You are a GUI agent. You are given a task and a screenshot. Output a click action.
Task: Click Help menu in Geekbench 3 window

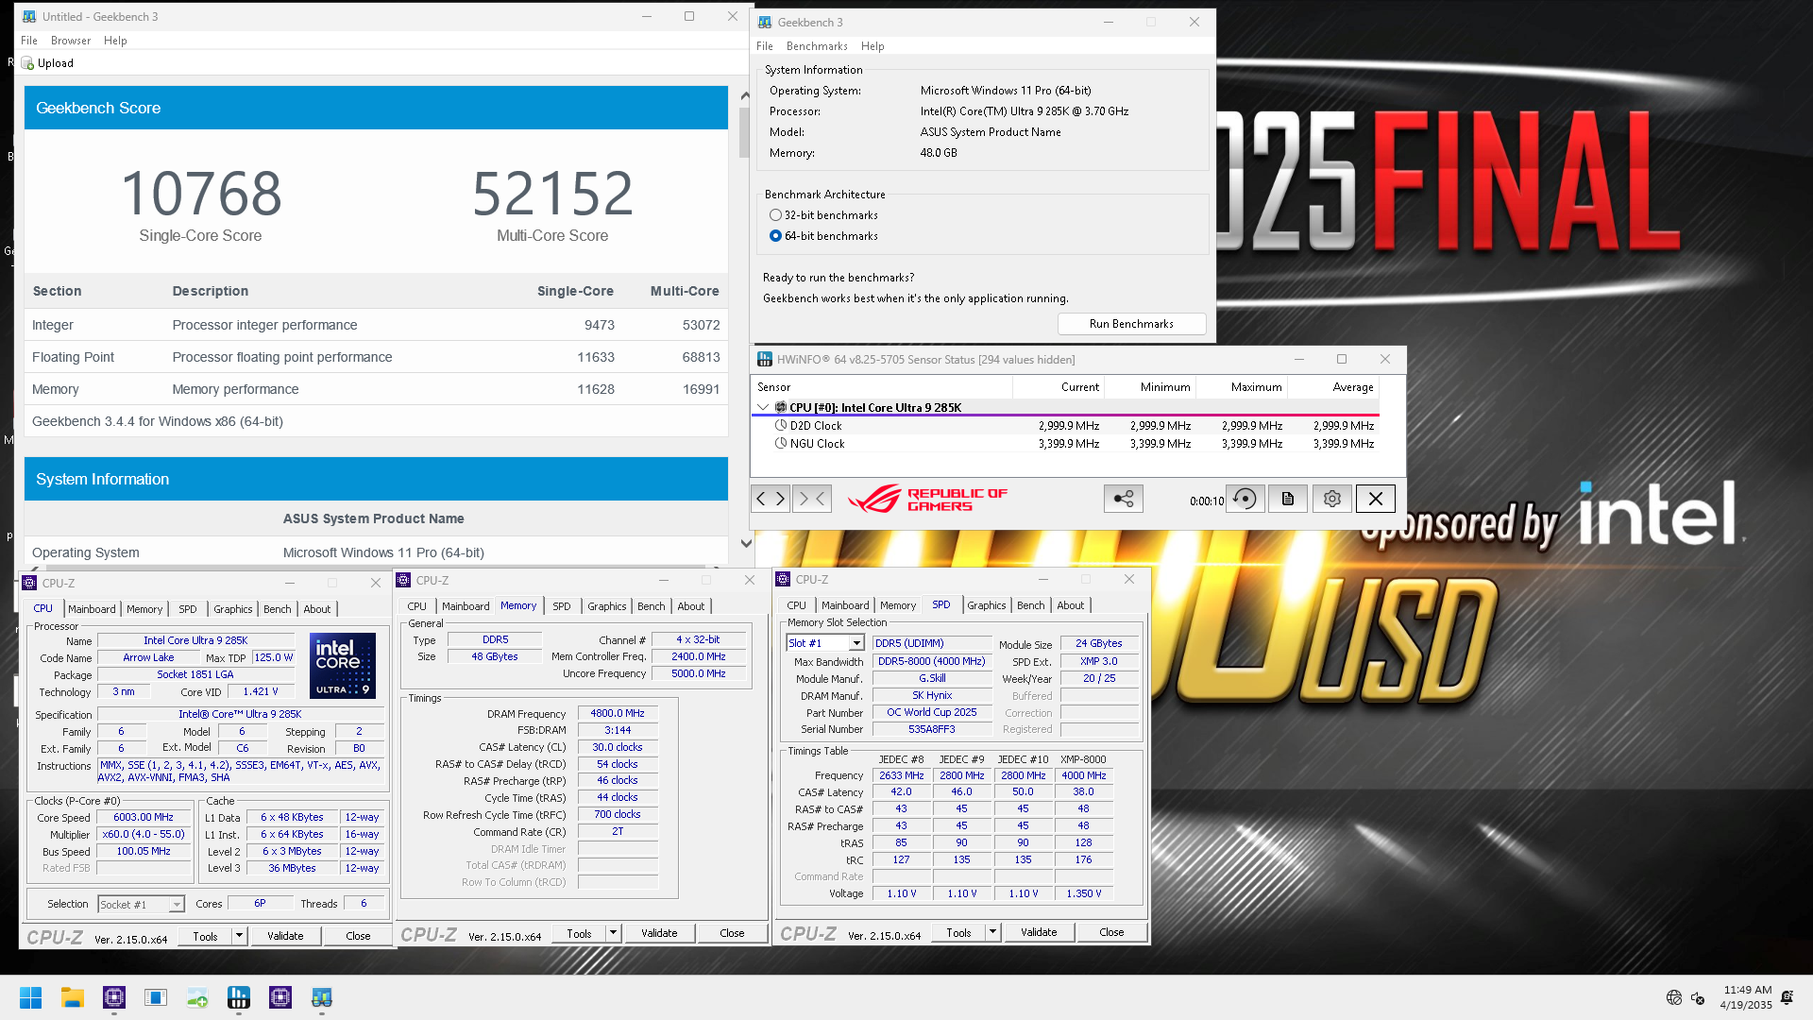(873, 46)
